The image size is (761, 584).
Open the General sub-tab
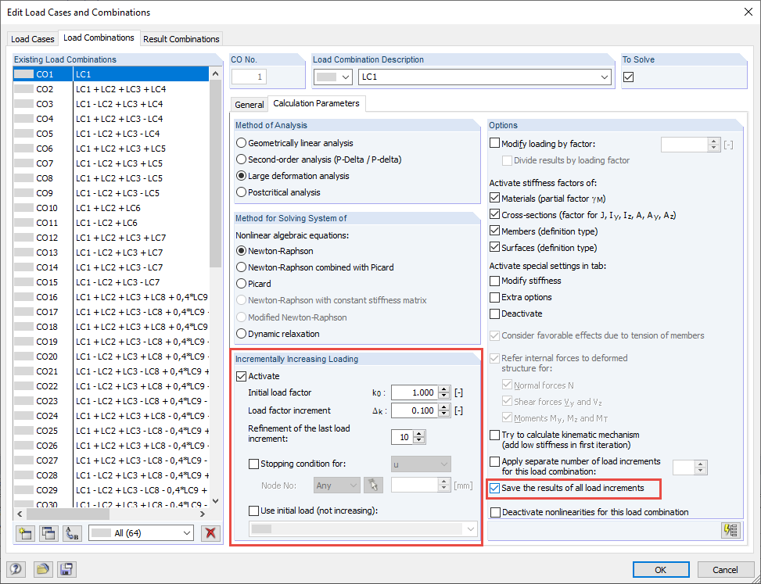pyautogui.click(x=249, y=105)
